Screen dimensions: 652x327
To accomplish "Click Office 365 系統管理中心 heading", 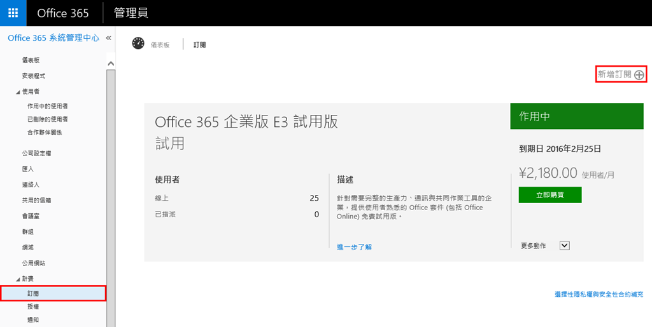I will [53, 37].
